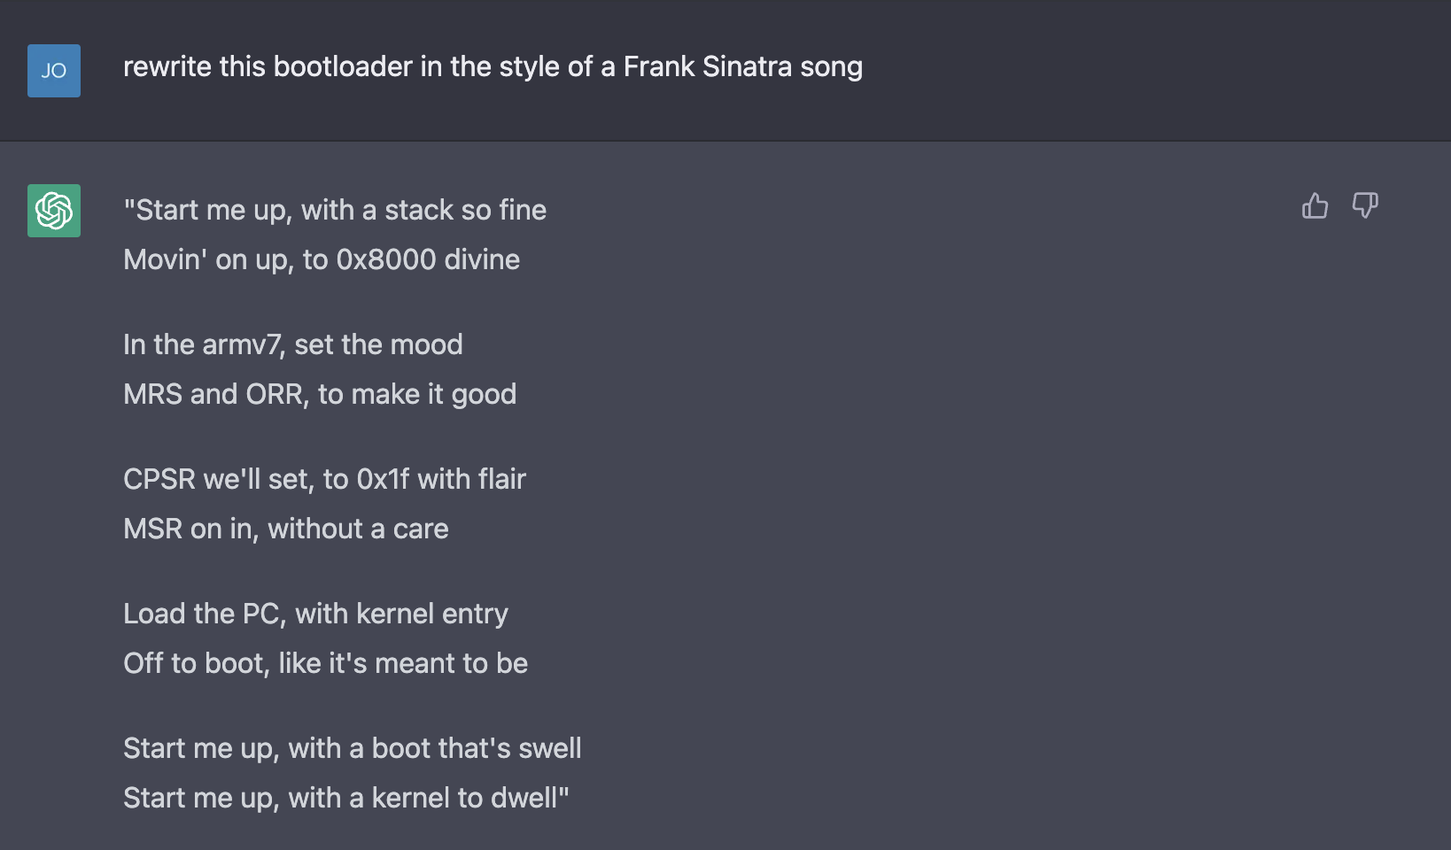The image size is (1451, 850).
Task: Click the line "MRS and ORR, to make it good"
Action: pyautogui.click(x=320, y=395)
